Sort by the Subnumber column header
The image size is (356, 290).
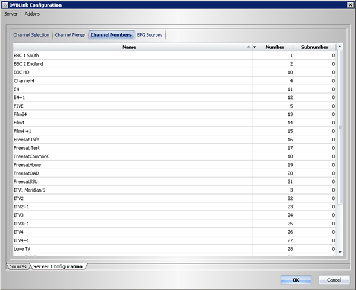coord(315,47)
